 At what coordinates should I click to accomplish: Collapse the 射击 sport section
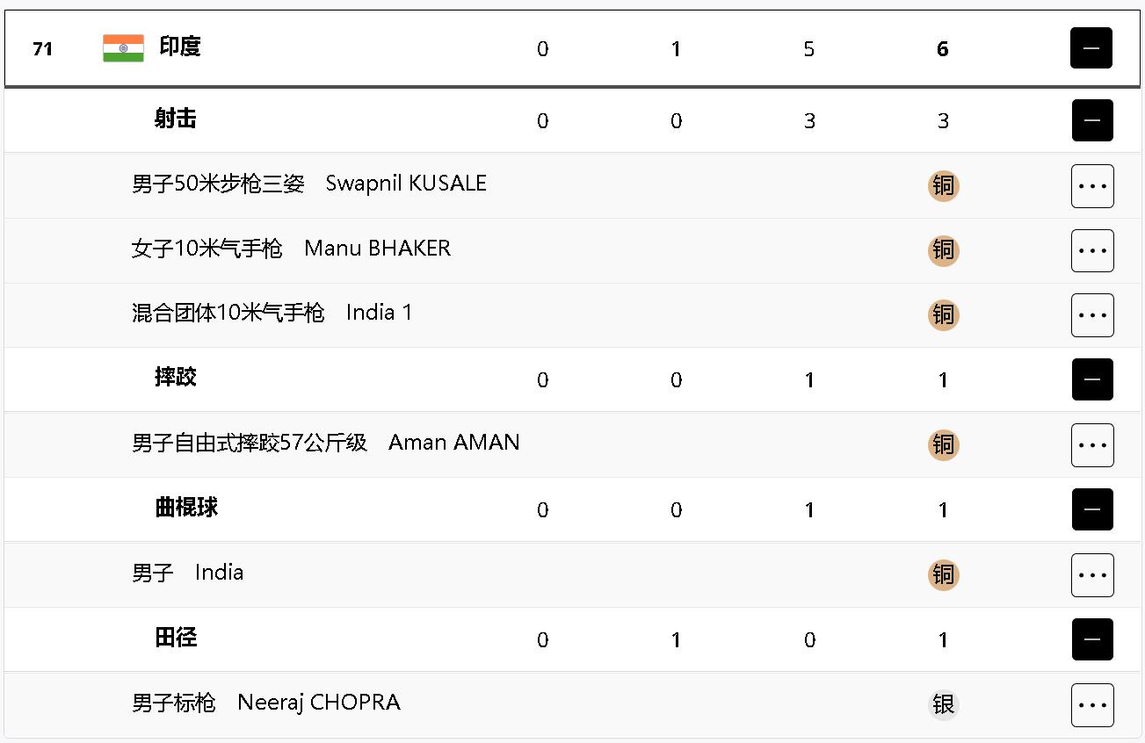(1092, 120)
